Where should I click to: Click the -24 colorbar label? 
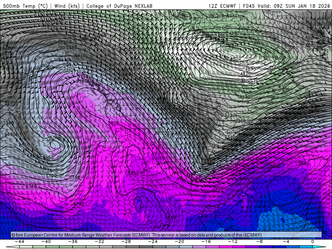(153, 242)
